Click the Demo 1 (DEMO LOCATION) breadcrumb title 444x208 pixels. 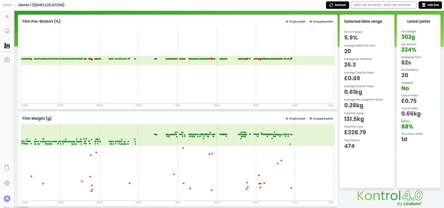tap(41, 5)
